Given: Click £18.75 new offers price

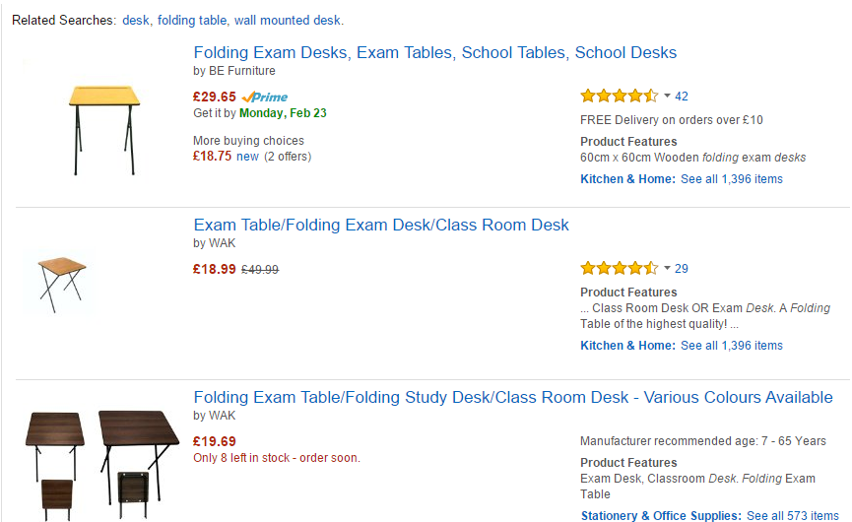Looking at the screenshot, I should point(213,156).
